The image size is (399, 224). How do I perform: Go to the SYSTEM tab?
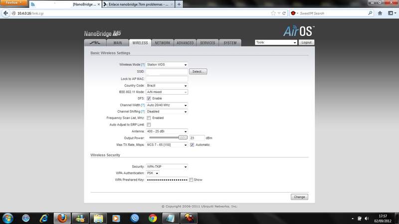click(230, 43)
